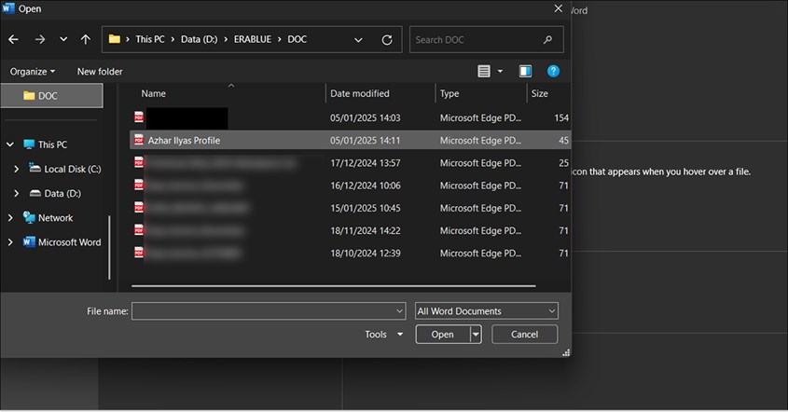Change view with the view list icon
Image resolution: width=788 pixels, height=412 pixels.
(x=484, y=72)
